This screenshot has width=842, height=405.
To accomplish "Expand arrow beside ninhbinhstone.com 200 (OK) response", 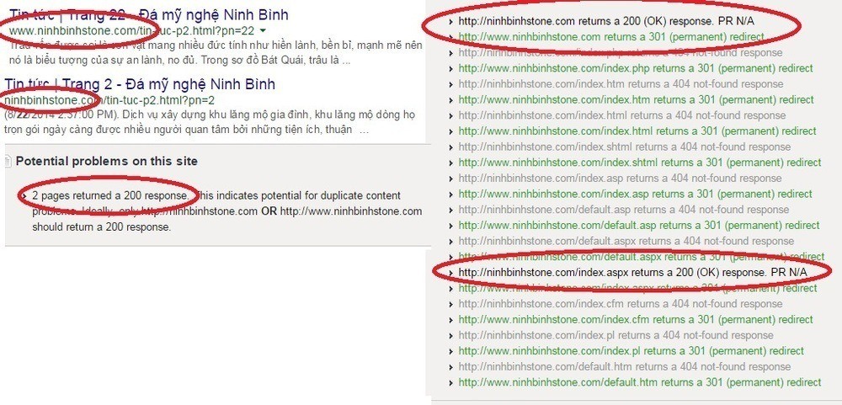I will [x=450, y=22].
